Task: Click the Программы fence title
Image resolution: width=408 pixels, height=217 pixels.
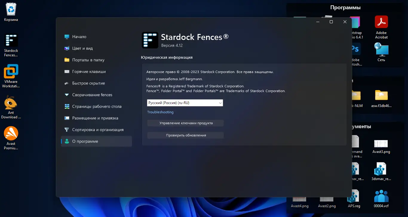Action: [345, 8]
